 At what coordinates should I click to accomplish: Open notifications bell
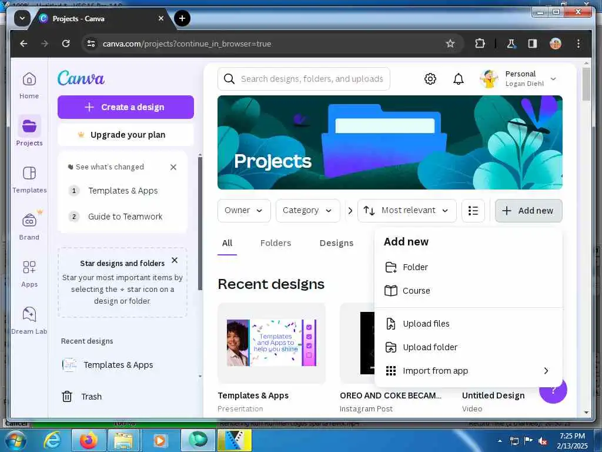pyautogui.click(x=459, y=79)
